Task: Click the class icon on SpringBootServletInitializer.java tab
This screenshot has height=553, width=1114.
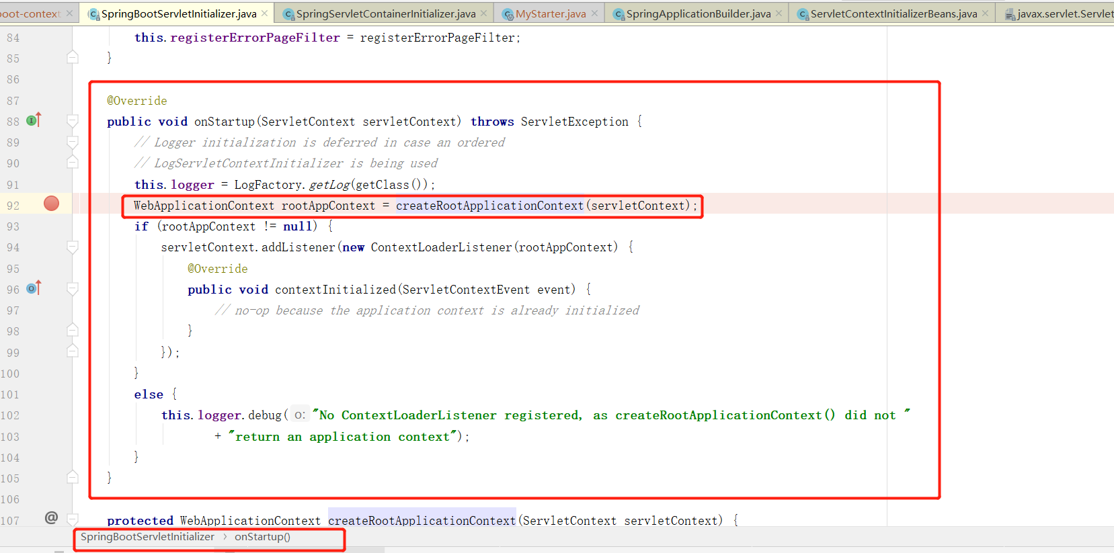Action: click(x=94, y=14)
